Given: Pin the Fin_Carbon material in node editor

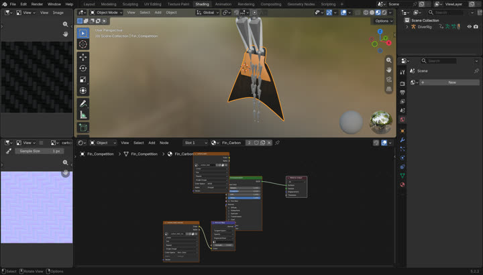Looking at the screenshot, I should point(277,143).
